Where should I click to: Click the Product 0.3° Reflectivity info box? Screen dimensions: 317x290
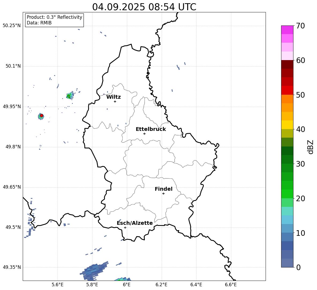tap(54, 20)
